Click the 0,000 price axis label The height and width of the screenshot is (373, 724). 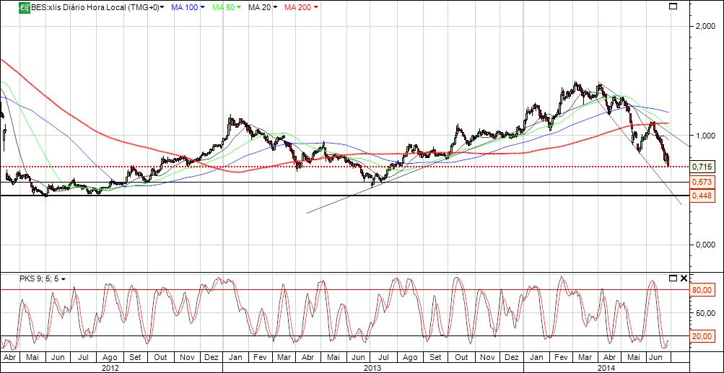pos(706,245)
